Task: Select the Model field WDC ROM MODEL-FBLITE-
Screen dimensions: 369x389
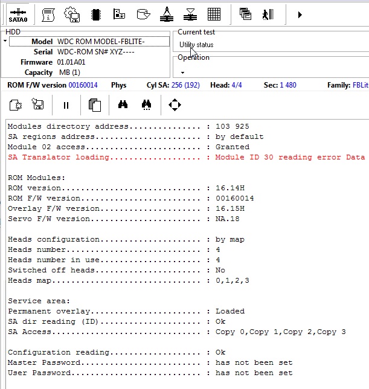Action: tap(89, 42)
